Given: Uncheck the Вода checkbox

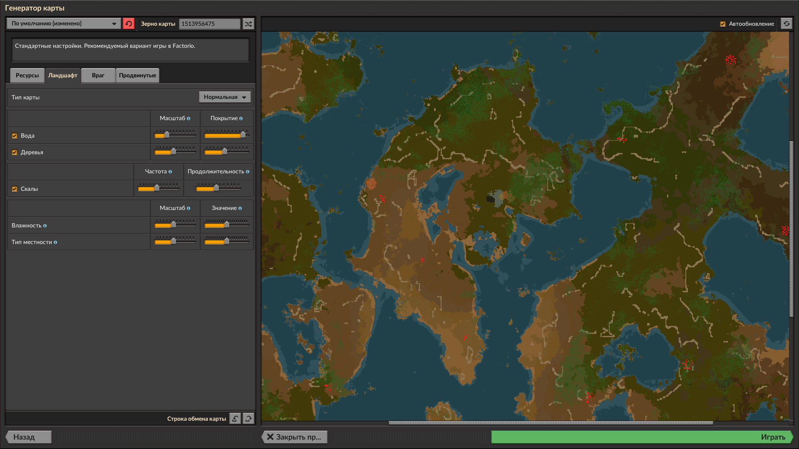Looking at the screenshot, I should [x=15, y=136].
